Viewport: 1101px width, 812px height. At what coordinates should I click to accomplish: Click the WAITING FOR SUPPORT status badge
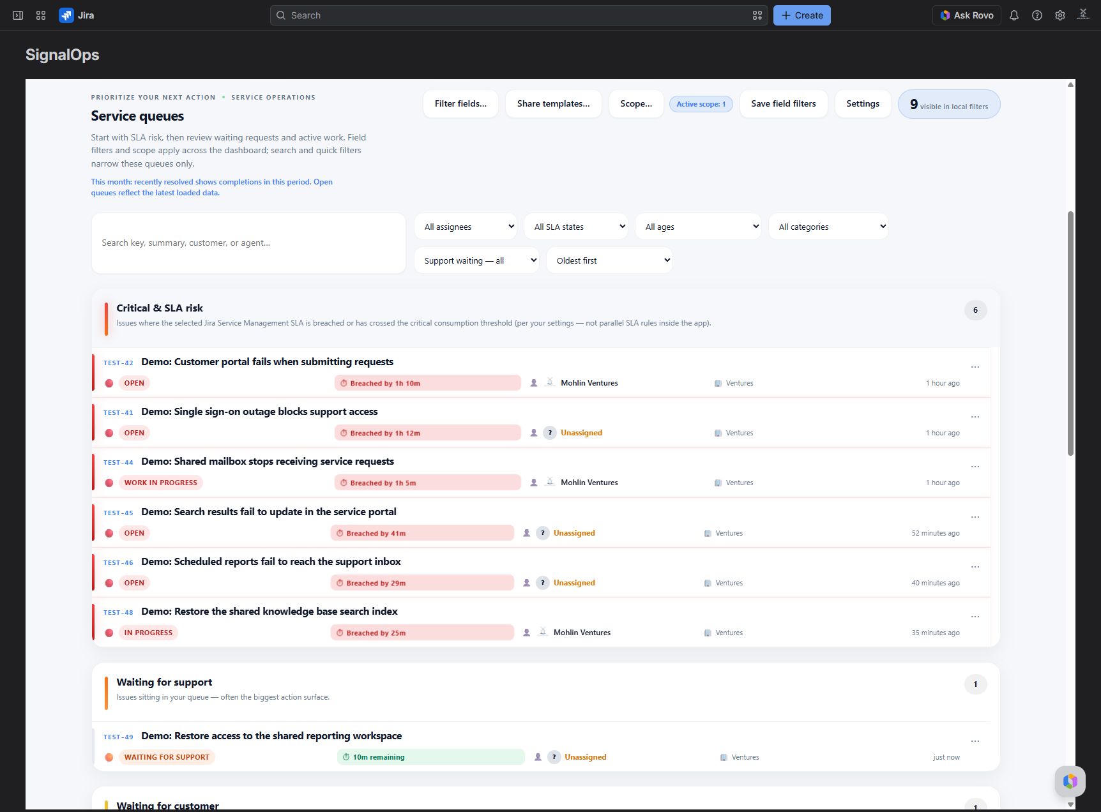167,757
